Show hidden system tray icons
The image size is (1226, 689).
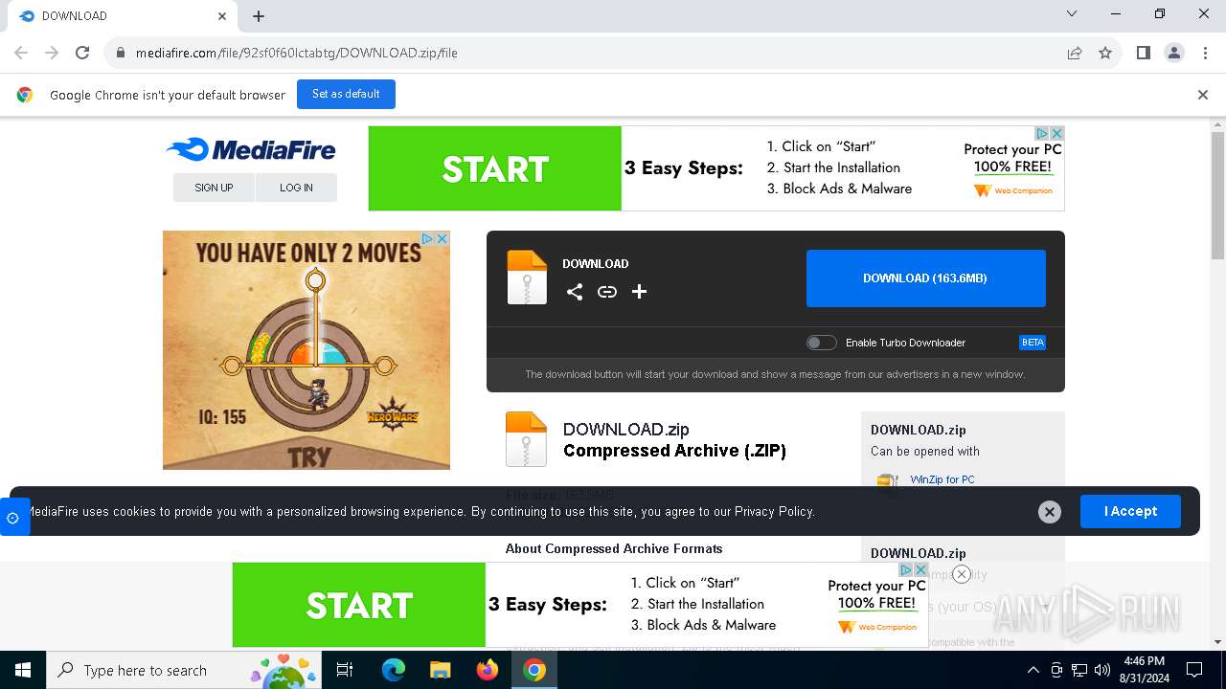click(1033, 670)
